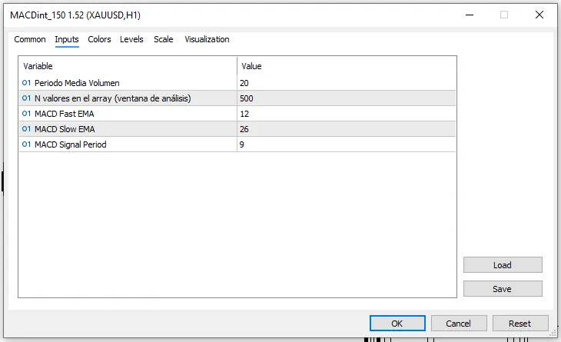Select the array window value 500
The width and height of the screenshot is (561, 342).
pyautogui.click(x=347, y=98)
